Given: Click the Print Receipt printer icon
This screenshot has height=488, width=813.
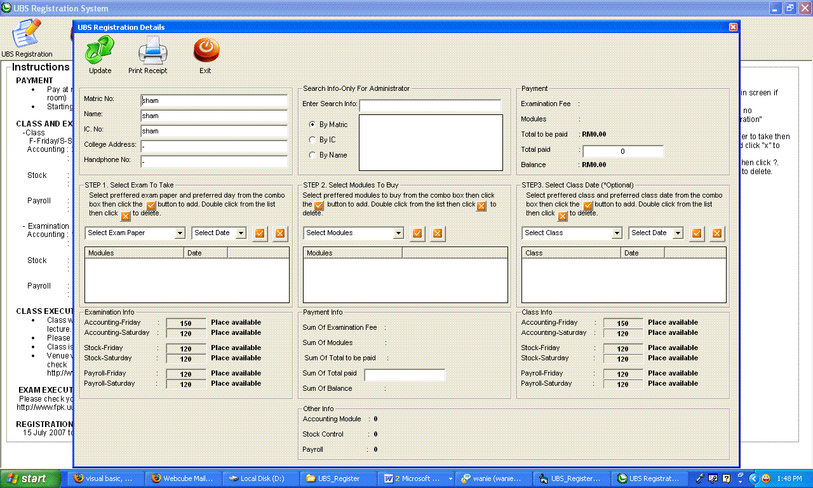Looking at the screenshot, I should tap(152, 51).
